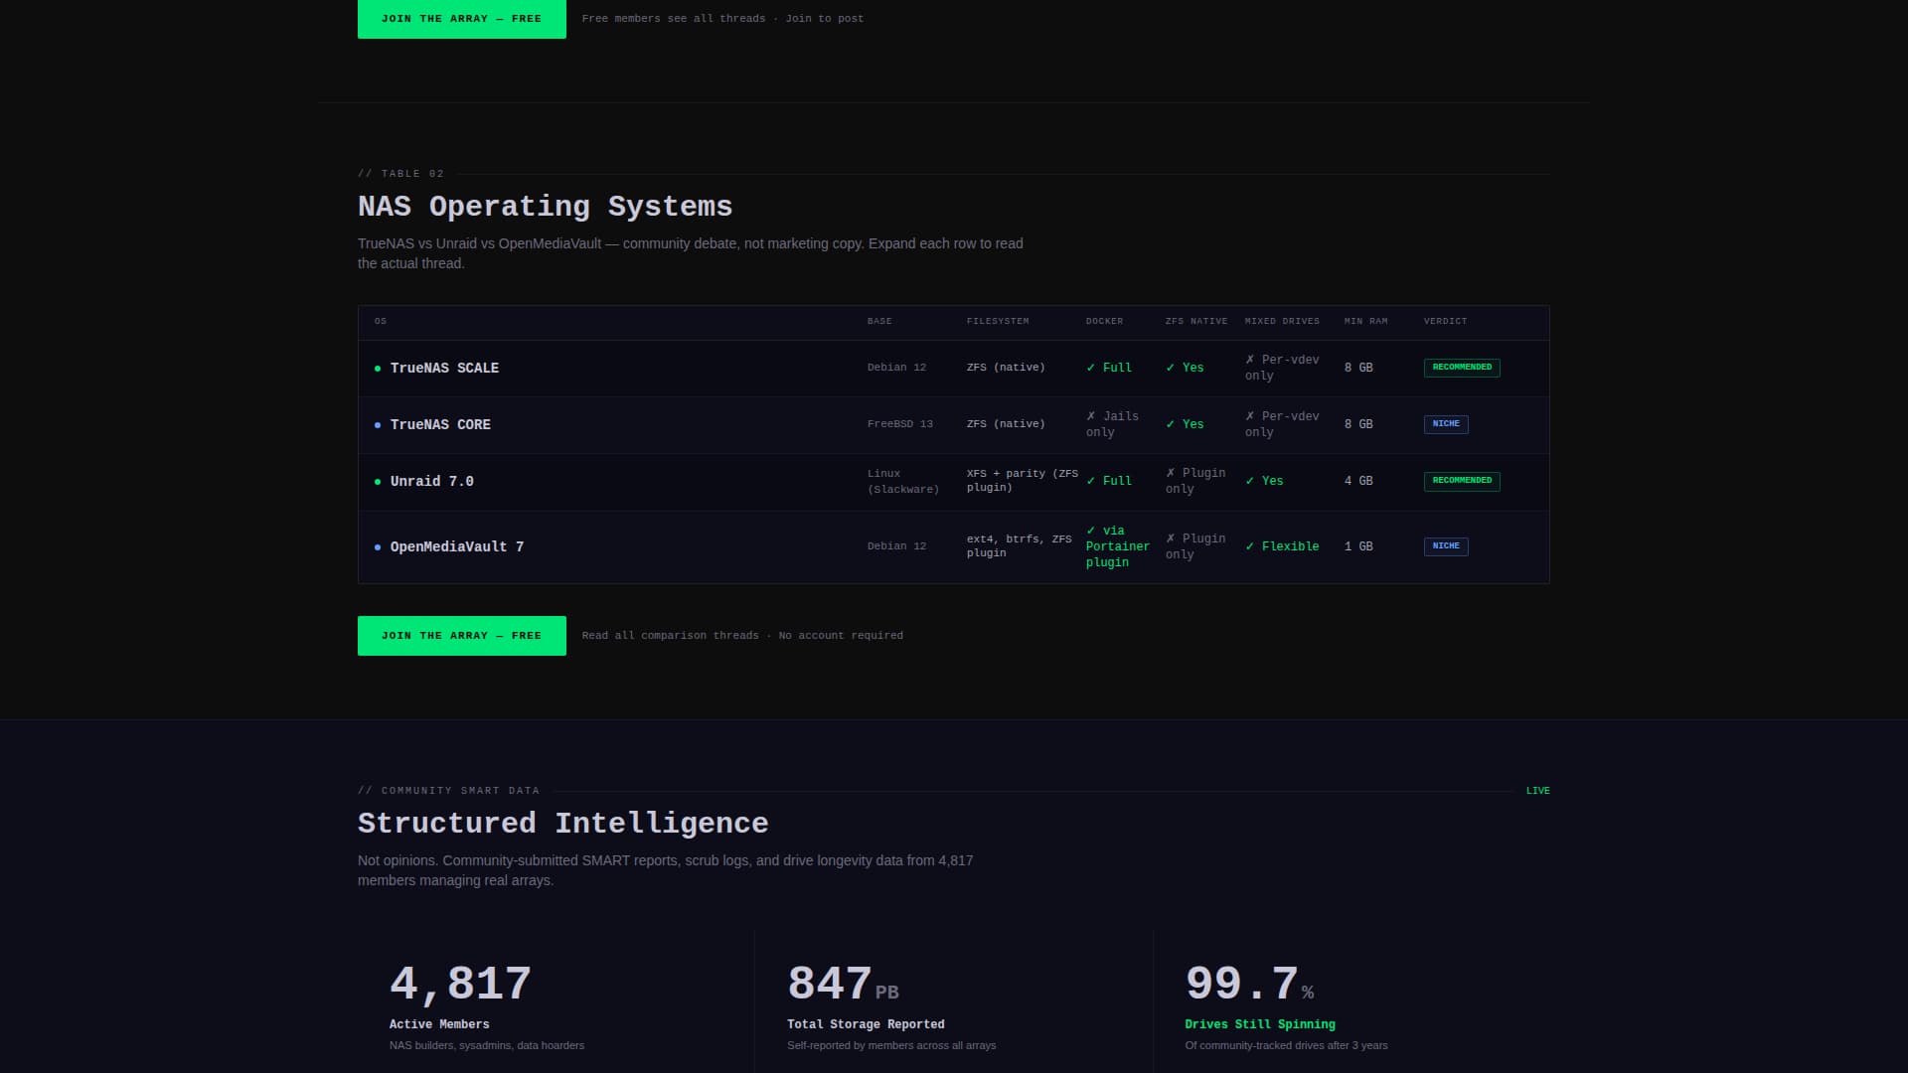Click the // TABLE 02 section label
This screenshot has width=1908, height=1073.
click(x=400, y=174)
